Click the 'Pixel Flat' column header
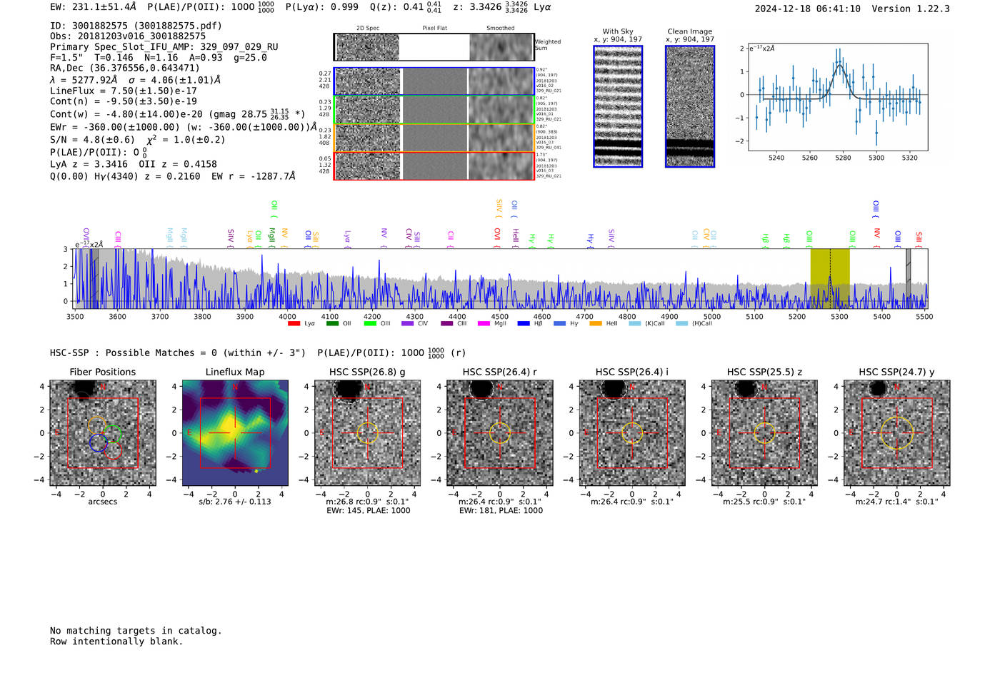This screenshot has width=1000, height=680. (434, 29)
